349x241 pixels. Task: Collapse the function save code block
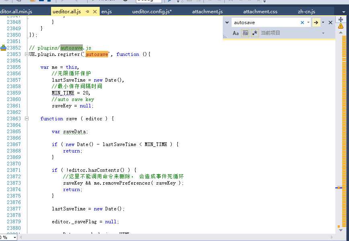coord(27,119)
